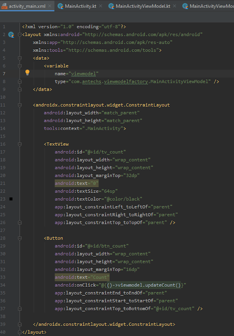
Task: Collapse the variable tag fold marker on line 6
Action: pos(20,66)
